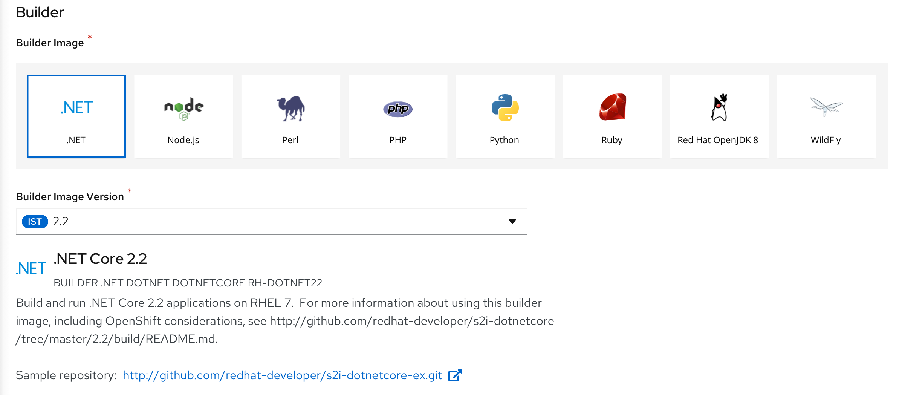Click the "Builder Image Version" label
Image resolution: width=902 pixels, height=395 pixels.
[70, 196]
